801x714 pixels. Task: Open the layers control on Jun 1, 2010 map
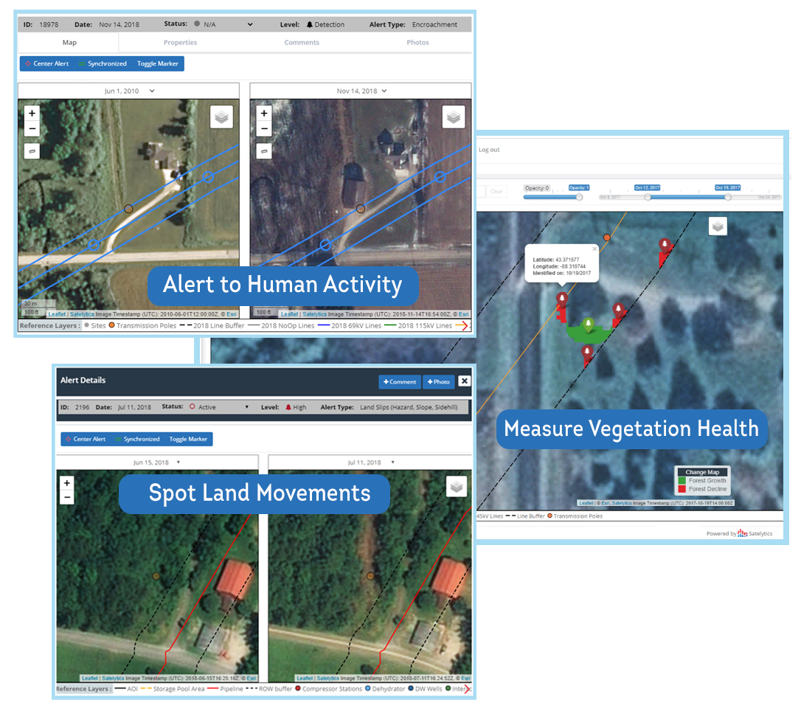coord(222,117)
